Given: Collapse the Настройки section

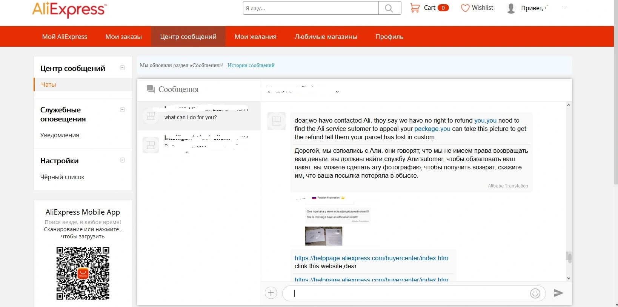Looking at the screenshot, I should pos(122,160).
